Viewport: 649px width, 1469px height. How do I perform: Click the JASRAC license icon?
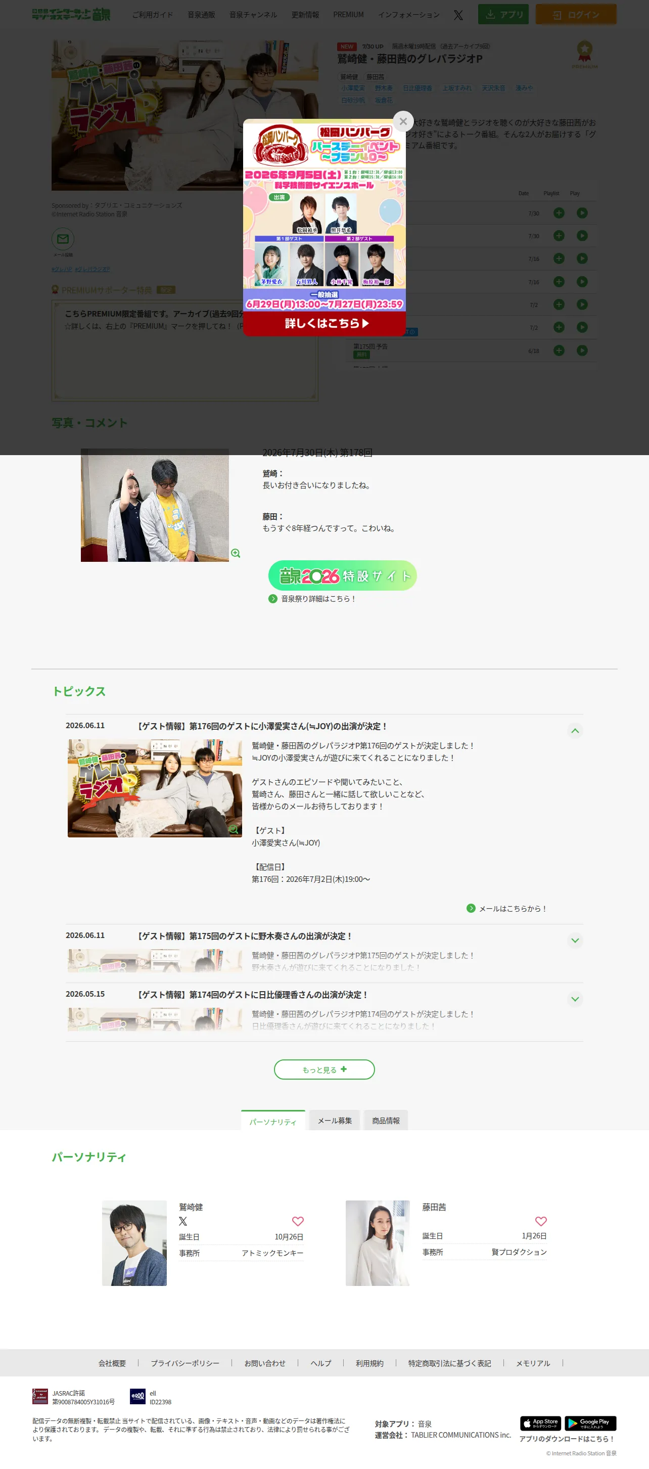coord(40,1397)
